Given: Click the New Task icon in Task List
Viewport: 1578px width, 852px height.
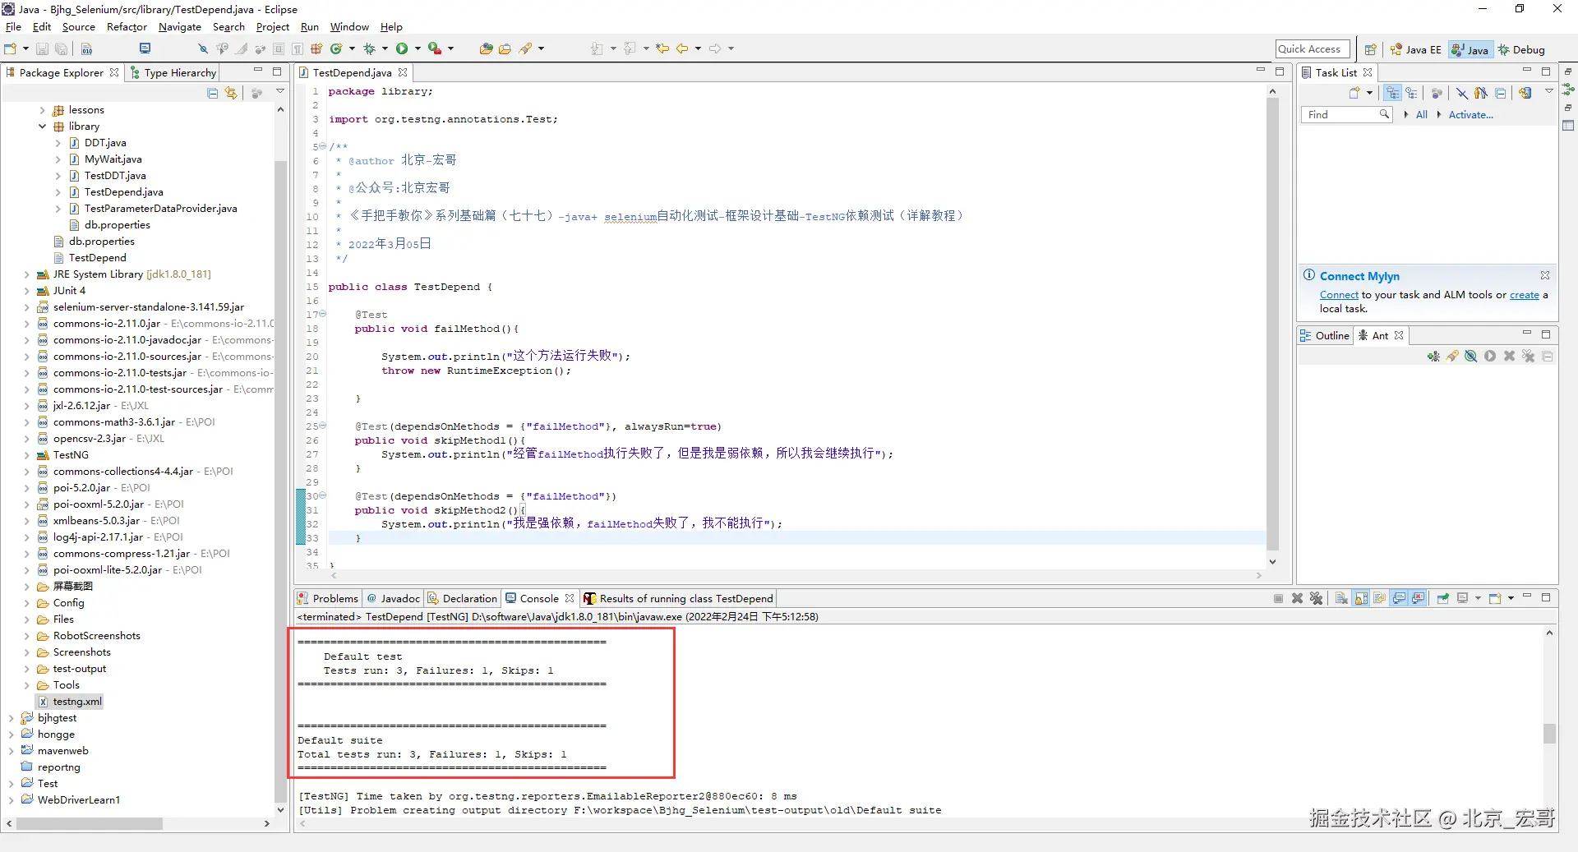Looking at the screenshot, I should coord(1354,93).
